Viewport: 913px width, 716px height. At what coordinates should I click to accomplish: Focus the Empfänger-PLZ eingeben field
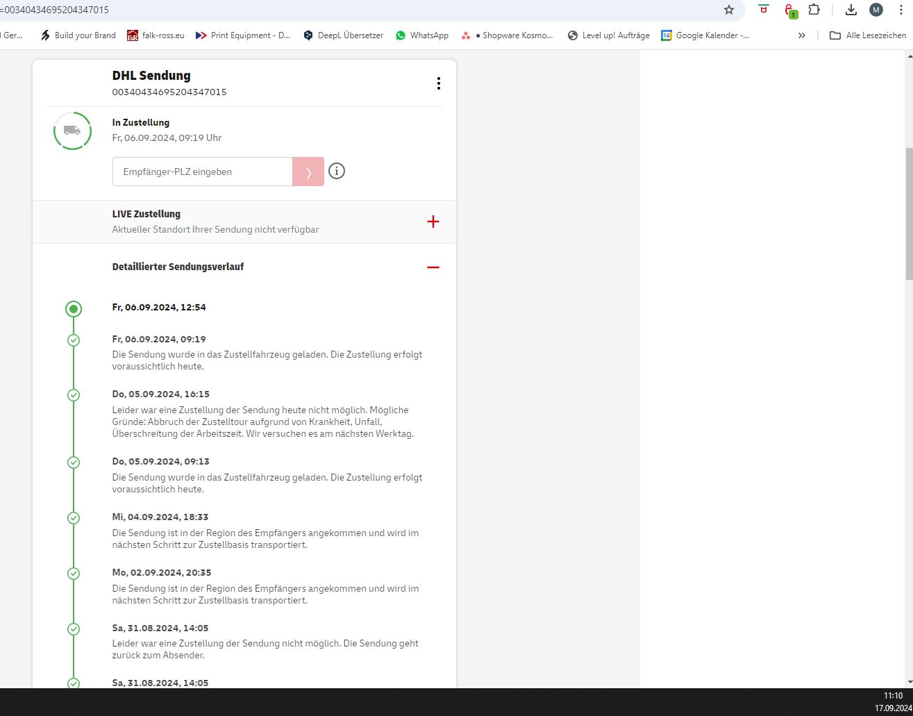pos(202,172)
